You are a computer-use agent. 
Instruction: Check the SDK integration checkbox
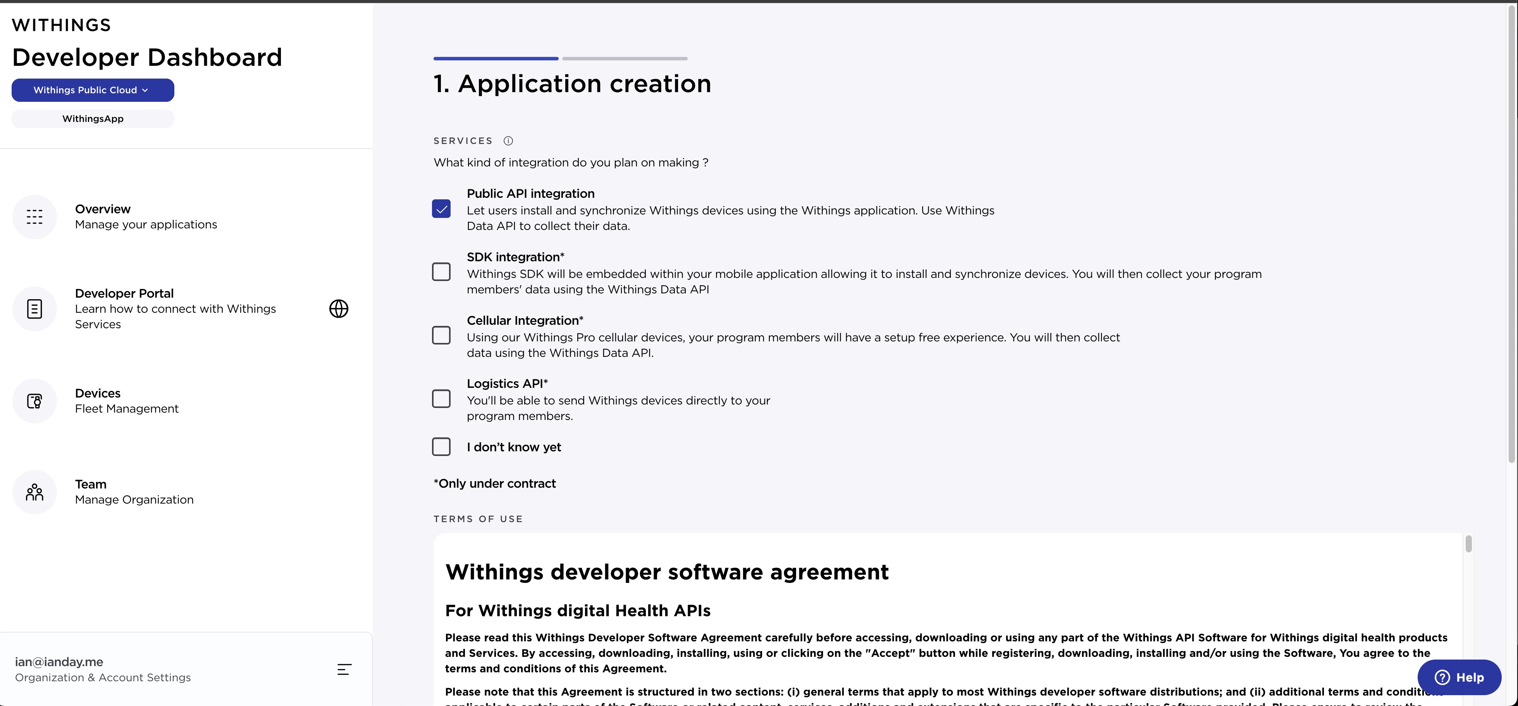(x=441, y=272)
